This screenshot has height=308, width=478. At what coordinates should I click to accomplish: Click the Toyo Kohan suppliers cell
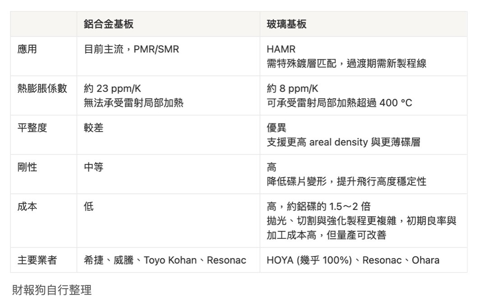165,260
